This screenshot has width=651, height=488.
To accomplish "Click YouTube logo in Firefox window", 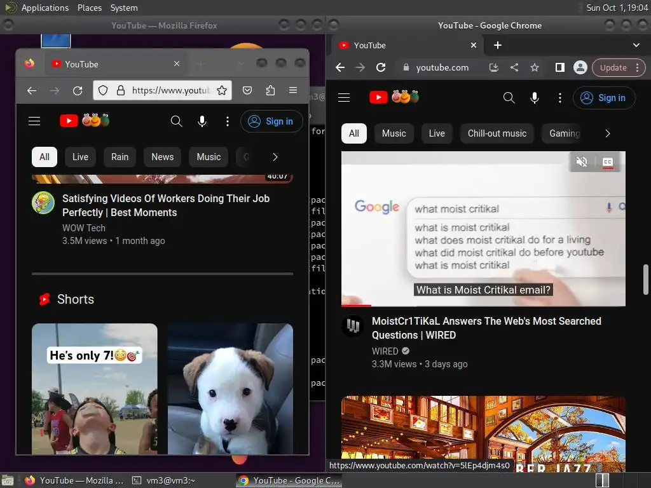I will pyautogui.click(x=85, y=121).
